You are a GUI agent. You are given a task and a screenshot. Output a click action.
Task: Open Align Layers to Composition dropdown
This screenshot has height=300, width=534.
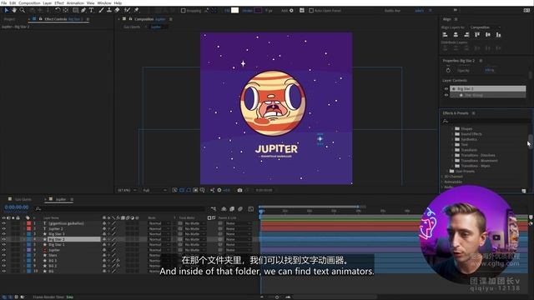pyautogui.click(x=486, y=27)
